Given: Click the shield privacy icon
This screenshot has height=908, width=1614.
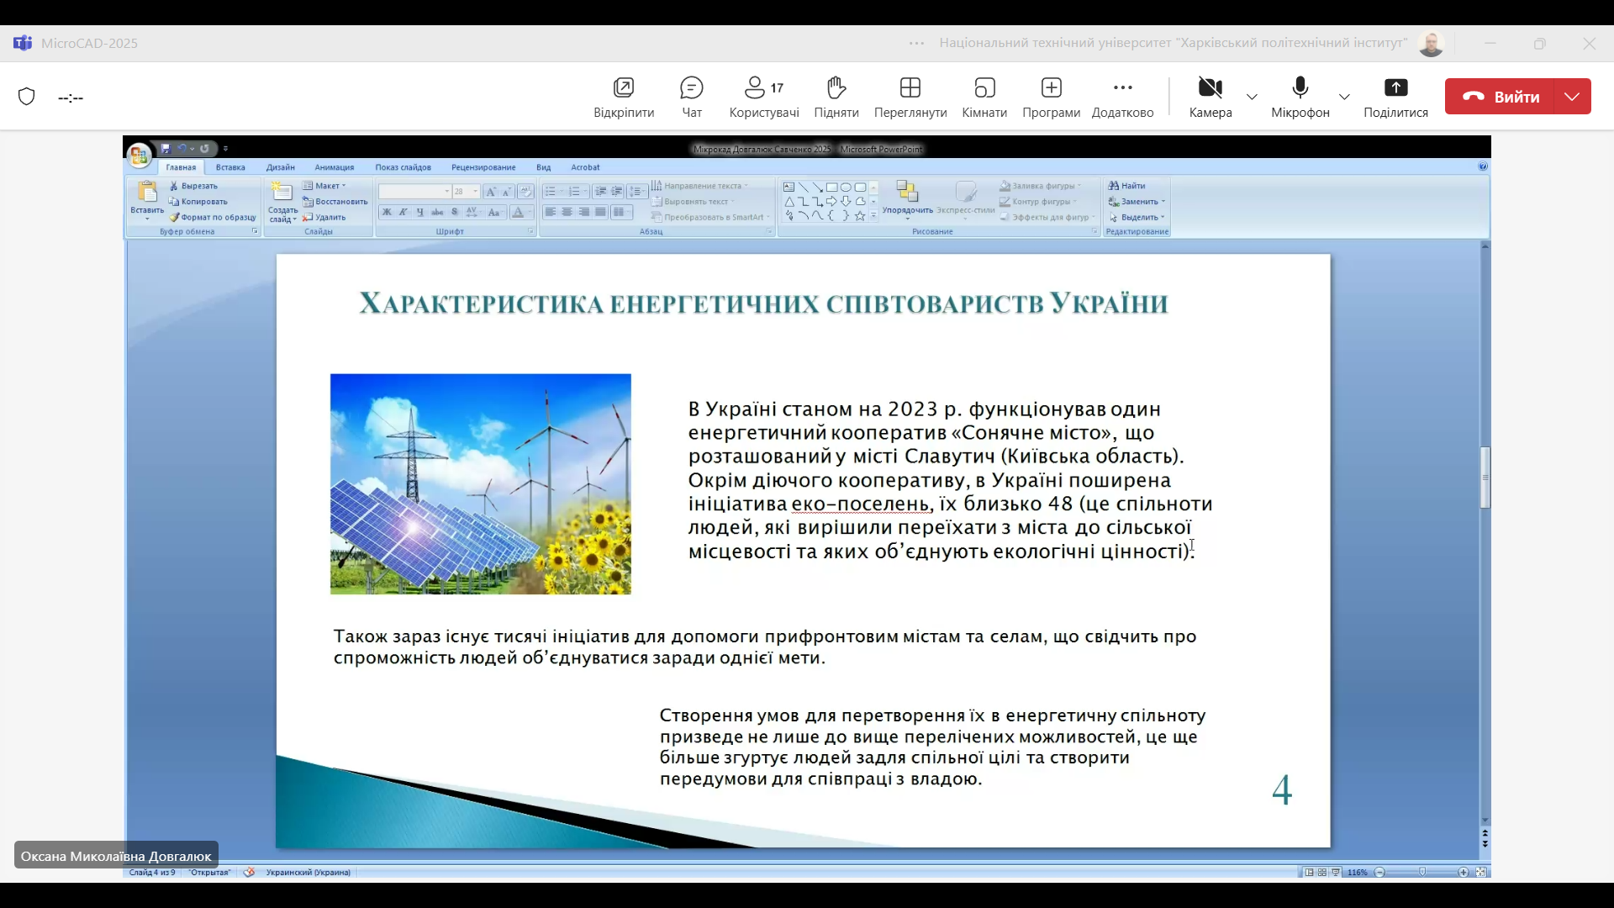Looking at the screenshot, I should pyautogui.click(x=27, y=97).
